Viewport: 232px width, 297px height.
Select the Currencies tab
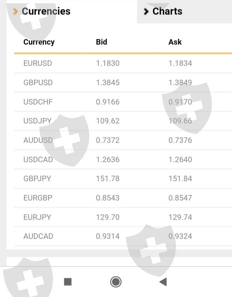[72, 11]
